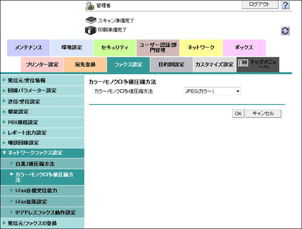Click the scanner status icon
Image resolution: width=302 pixels, height=229 pixels.
coord(91,20)
